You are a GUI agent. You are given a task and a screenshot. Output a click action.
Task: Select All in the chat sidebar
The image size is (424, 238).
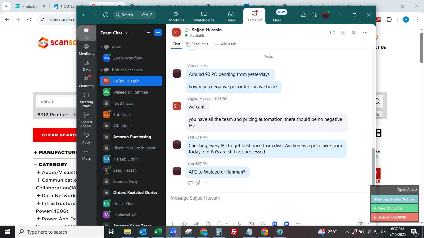coord(86,33)
